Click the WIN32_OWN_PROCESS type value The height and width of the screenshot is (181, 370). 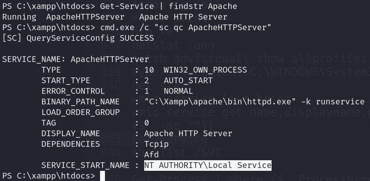point(205,70)
